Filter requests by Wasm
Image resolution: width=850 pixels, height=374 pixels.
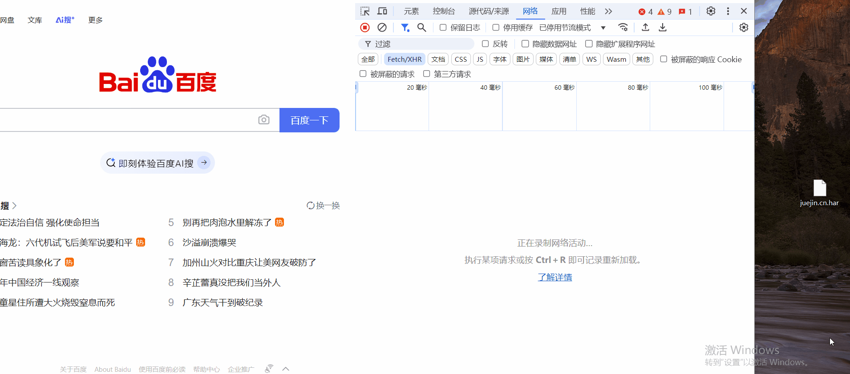[x=616, y=59]
